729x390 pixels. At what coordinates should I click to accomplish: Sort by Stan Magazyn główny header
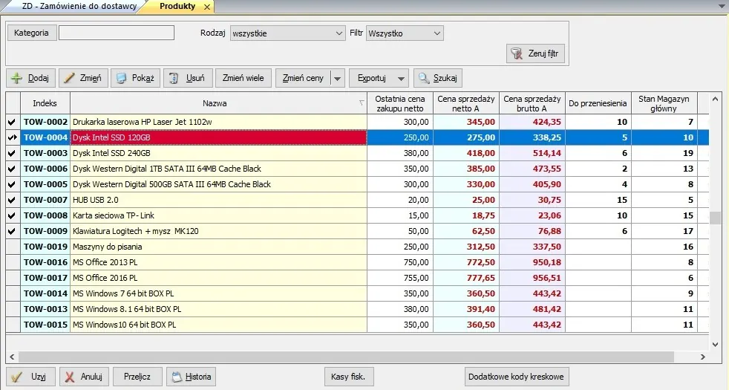664,103
